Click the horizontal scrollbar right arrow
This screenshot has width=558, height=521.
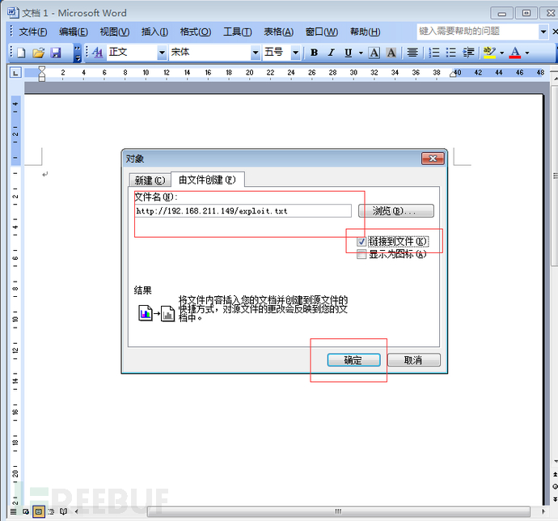[543, 512]
